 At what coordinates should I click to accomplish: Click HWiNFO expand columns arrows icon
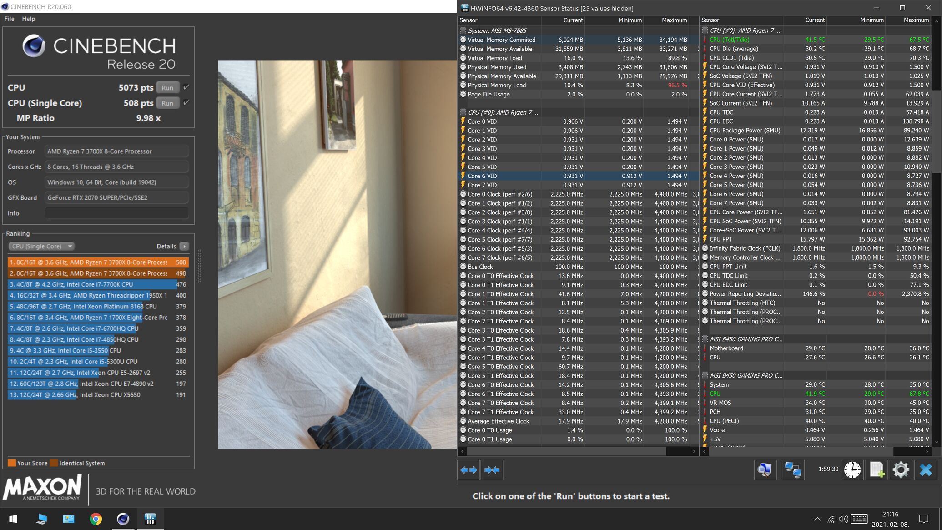click(468, 470)
